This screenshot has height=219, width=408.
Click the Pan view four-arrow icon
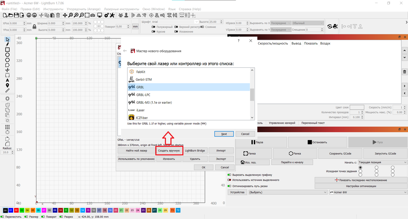[x=65, y=15]
